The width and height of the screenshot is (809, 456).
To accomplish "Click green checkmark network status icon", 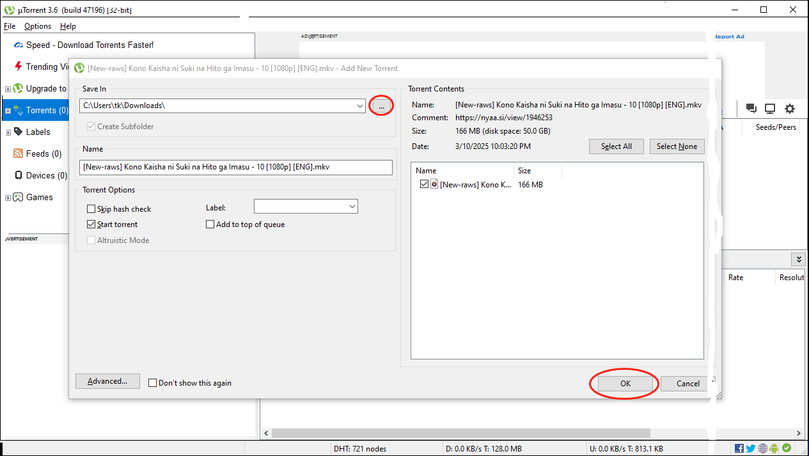I will (787, 448).
